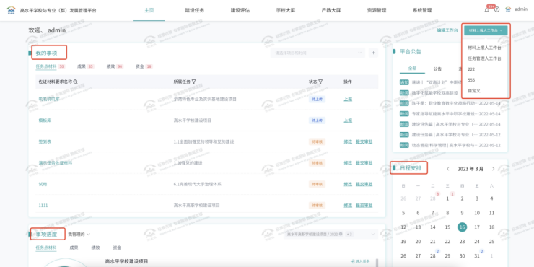Click the 编辑工作台 link
The height and width of the screenshot is (267, 534).
click(447, 30)
